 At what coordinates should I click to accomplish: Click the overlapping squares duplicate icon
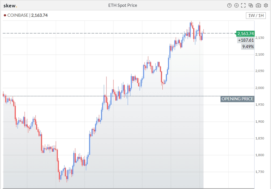click(251, 5)
